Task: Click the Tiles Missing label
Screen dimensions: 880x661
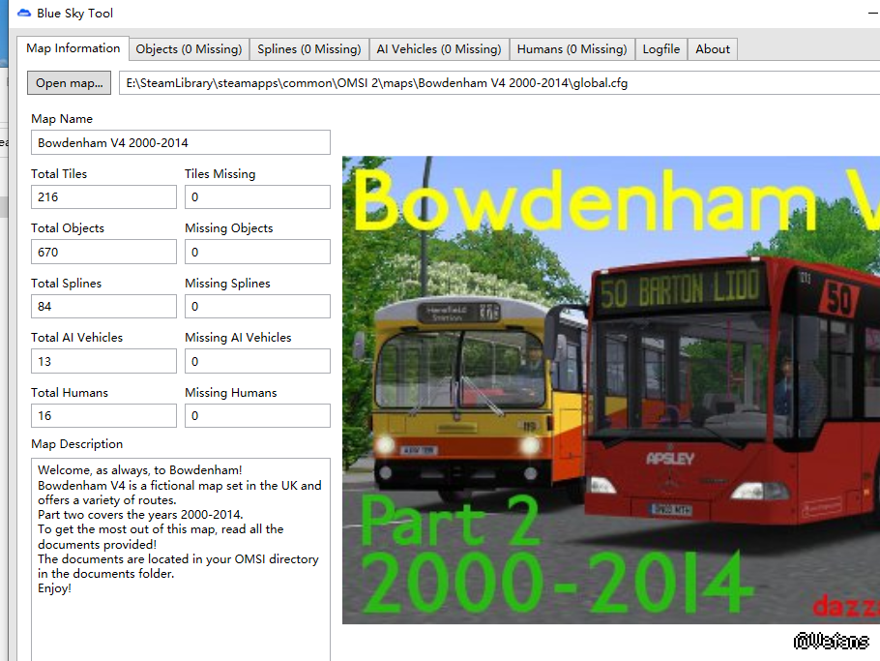Action: [220, 174]
